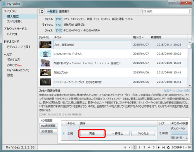The height and width of the screenshot is (152, 194).
Task: Open the 作品ページ link
Action: [170, 91]
